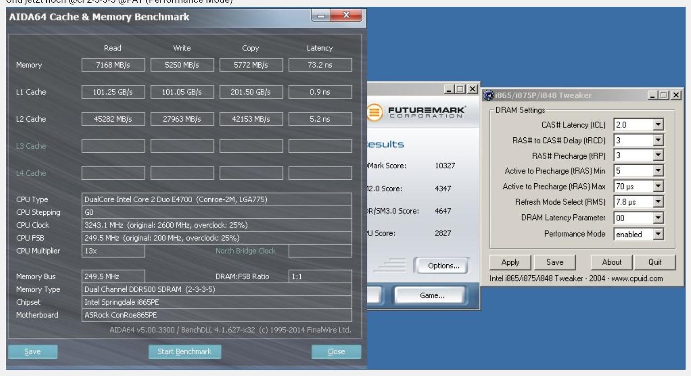Click Quit in the Tweaker window
Image resolution: width=691 pixels, height=376 pixels.
pos(655,262)
